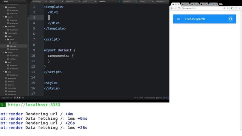Open the green Vue devtools extension icon
Image resolution: width=242 pixels, height=136 pixels.
coord(231,8)
